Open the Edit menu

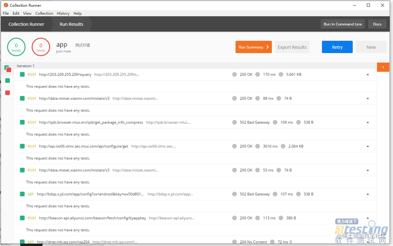point(16,13)
